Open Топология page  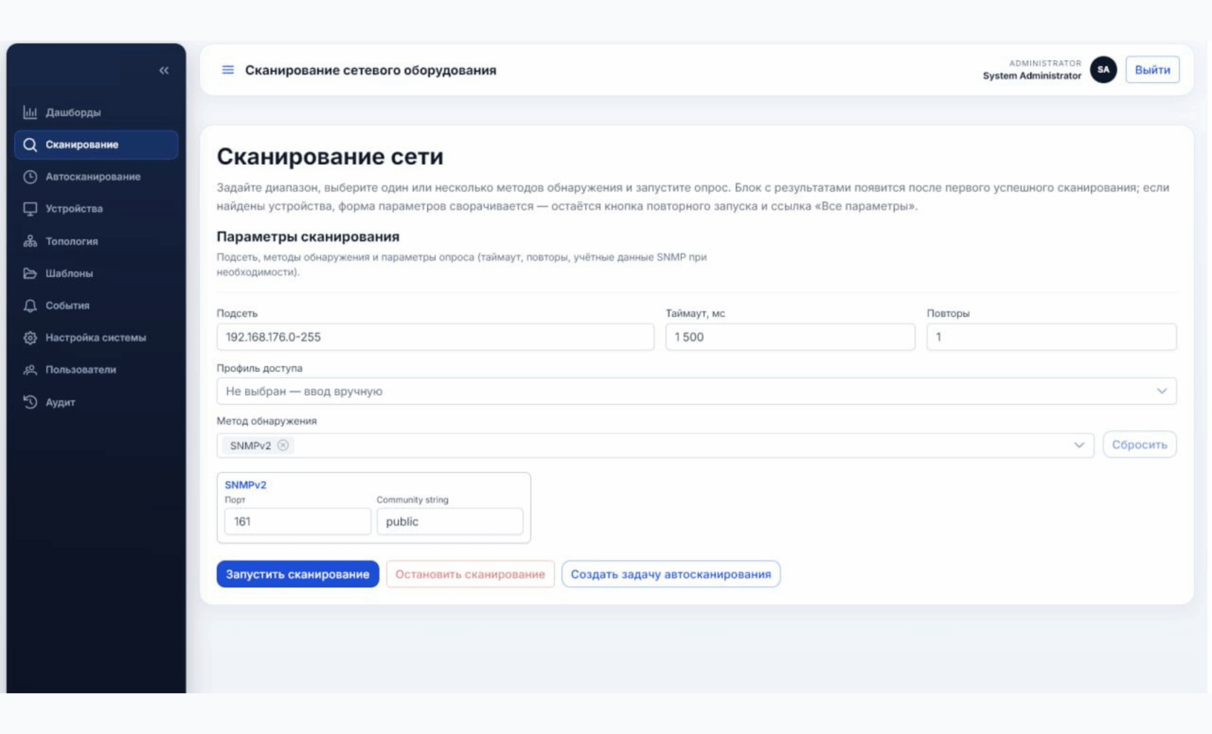[x=96, y=241]
